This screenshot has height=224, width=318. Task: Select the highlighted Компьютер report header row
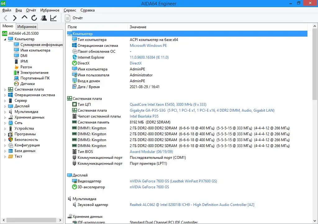click(x=187, y=34)
